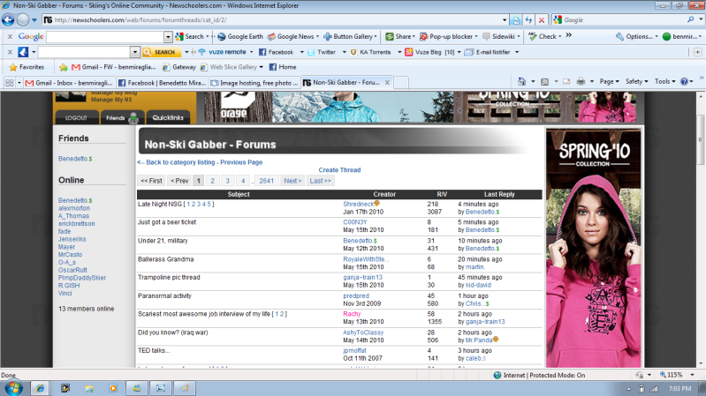
Task: Click the Next > pagination button
Action: click(292, 181)
